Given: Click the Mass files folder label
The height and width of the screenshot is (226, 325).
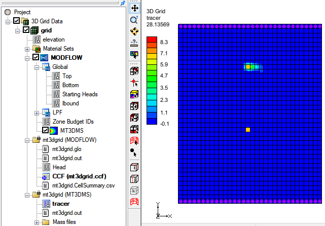Looking at the screenshot, I should click(64, 222).
